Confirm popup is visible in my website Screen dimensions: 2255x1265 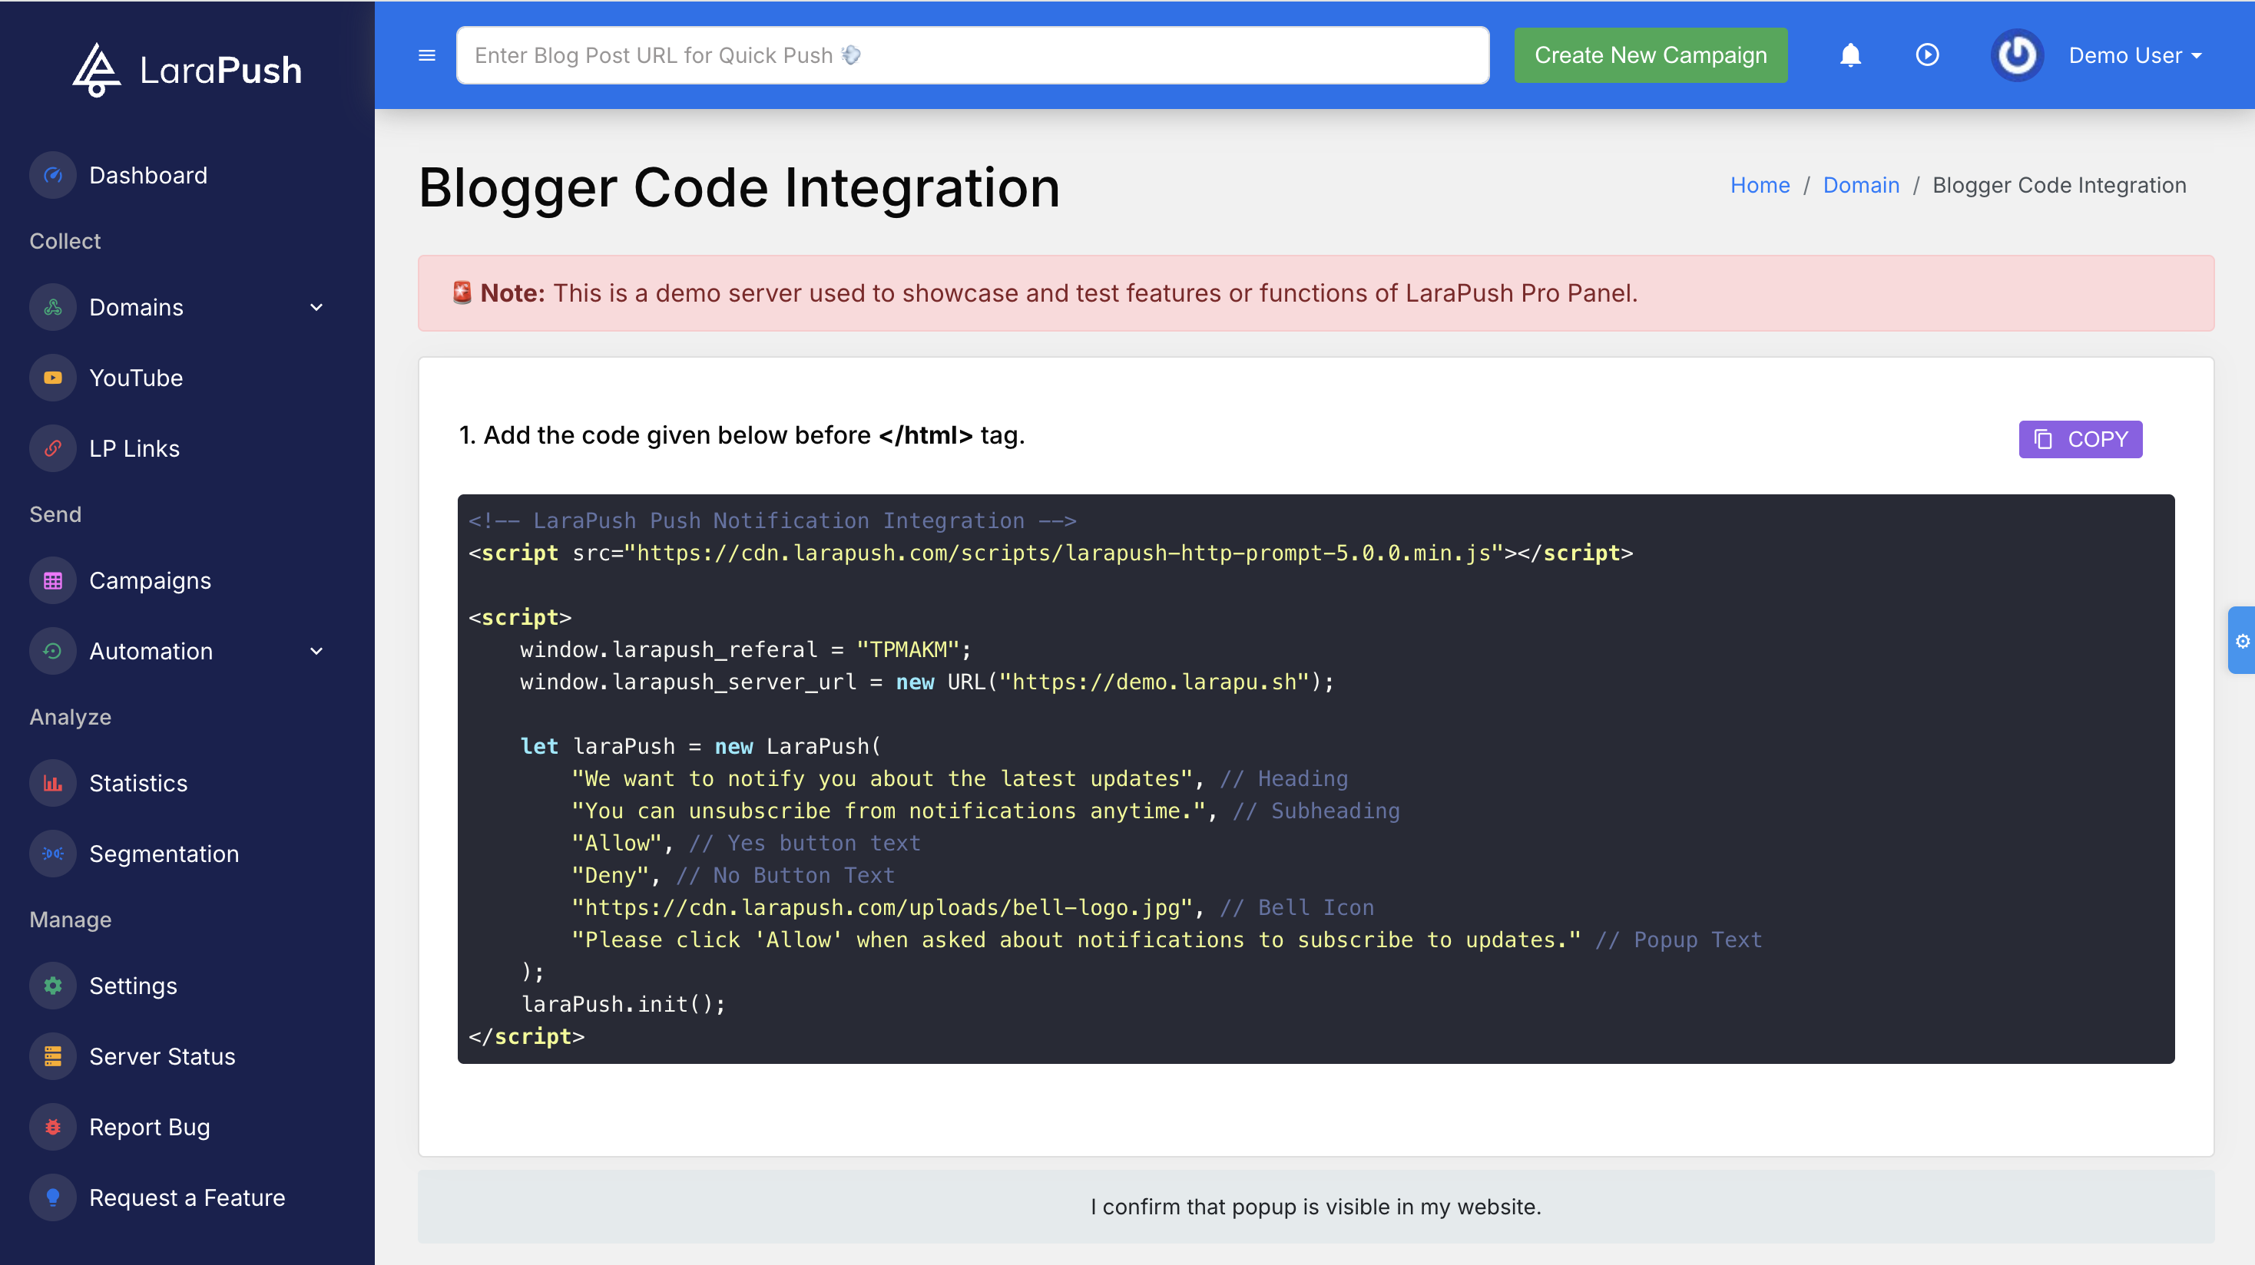point(1315,1207)
